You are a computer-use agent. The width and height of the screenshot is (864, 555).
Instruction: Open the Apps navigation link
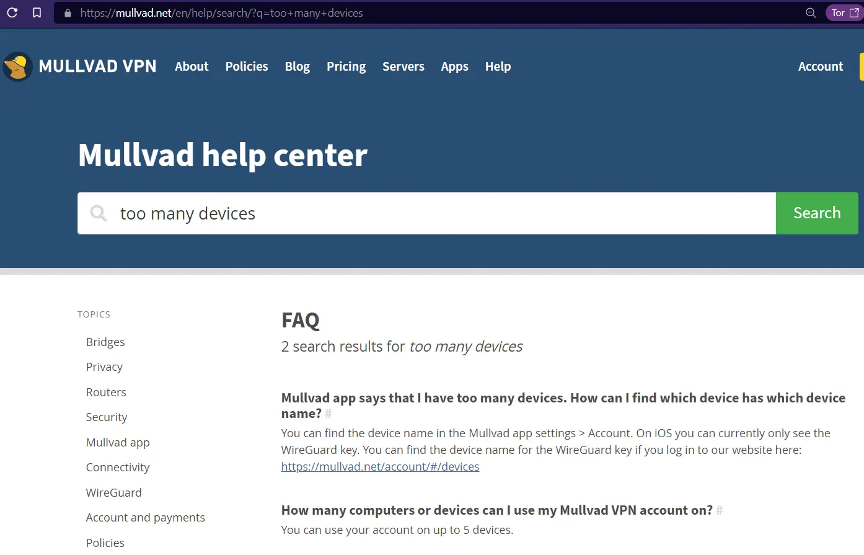coord(454,66)
